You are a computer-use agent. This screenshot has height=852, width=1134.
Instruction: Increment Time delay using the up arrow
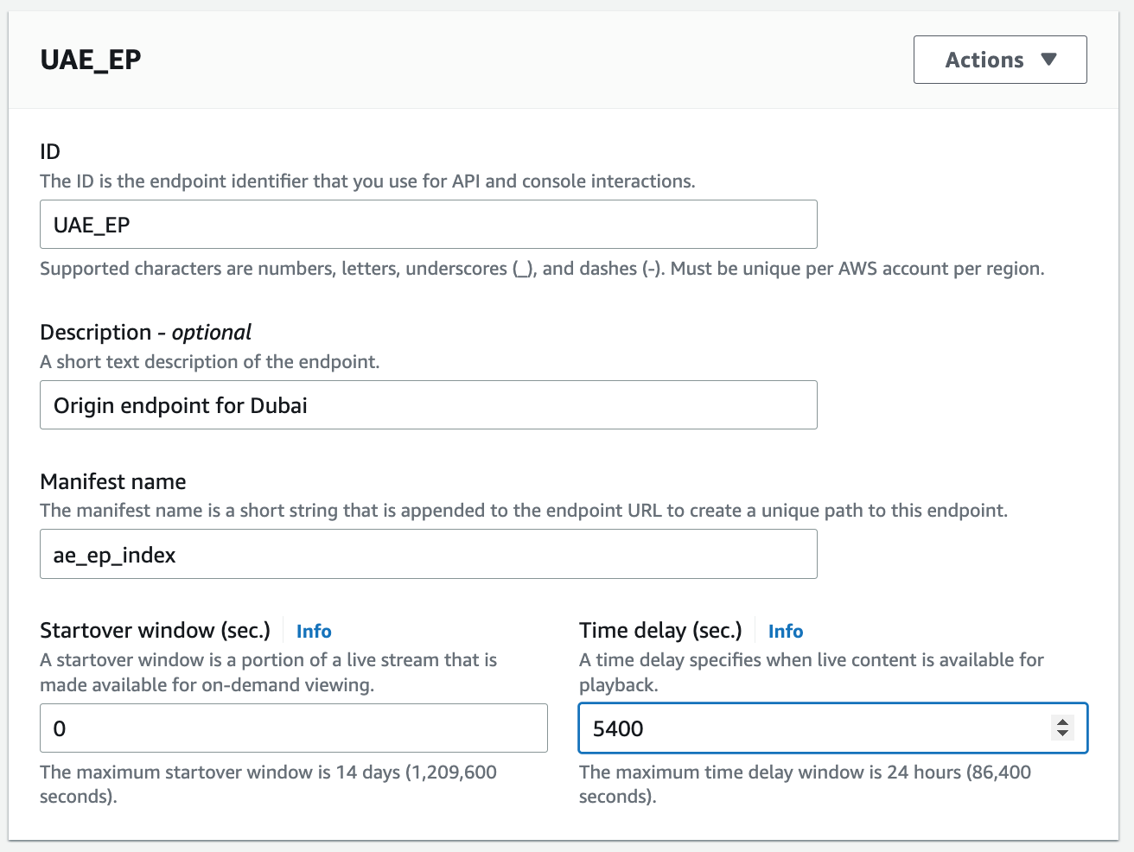[1061, 722]
